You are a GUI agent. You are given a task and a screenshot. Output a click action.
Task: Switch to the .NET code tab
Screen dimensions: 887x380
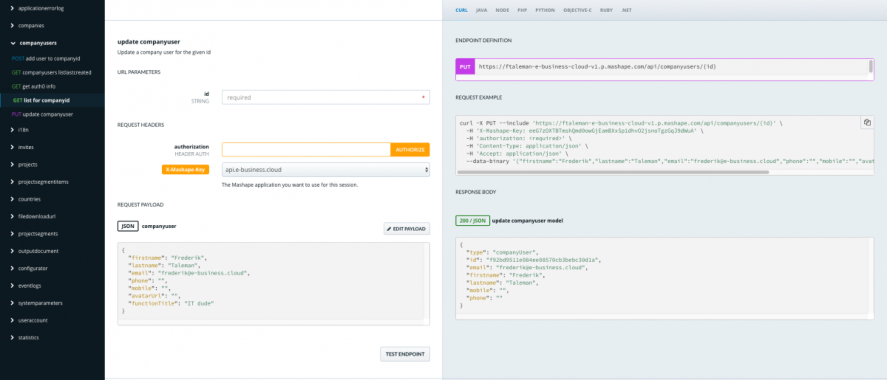626,10
